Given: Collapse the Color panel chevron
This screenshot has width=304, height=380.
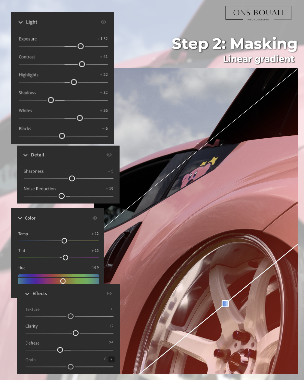Looking at the screenshot, I should (20, 218).
